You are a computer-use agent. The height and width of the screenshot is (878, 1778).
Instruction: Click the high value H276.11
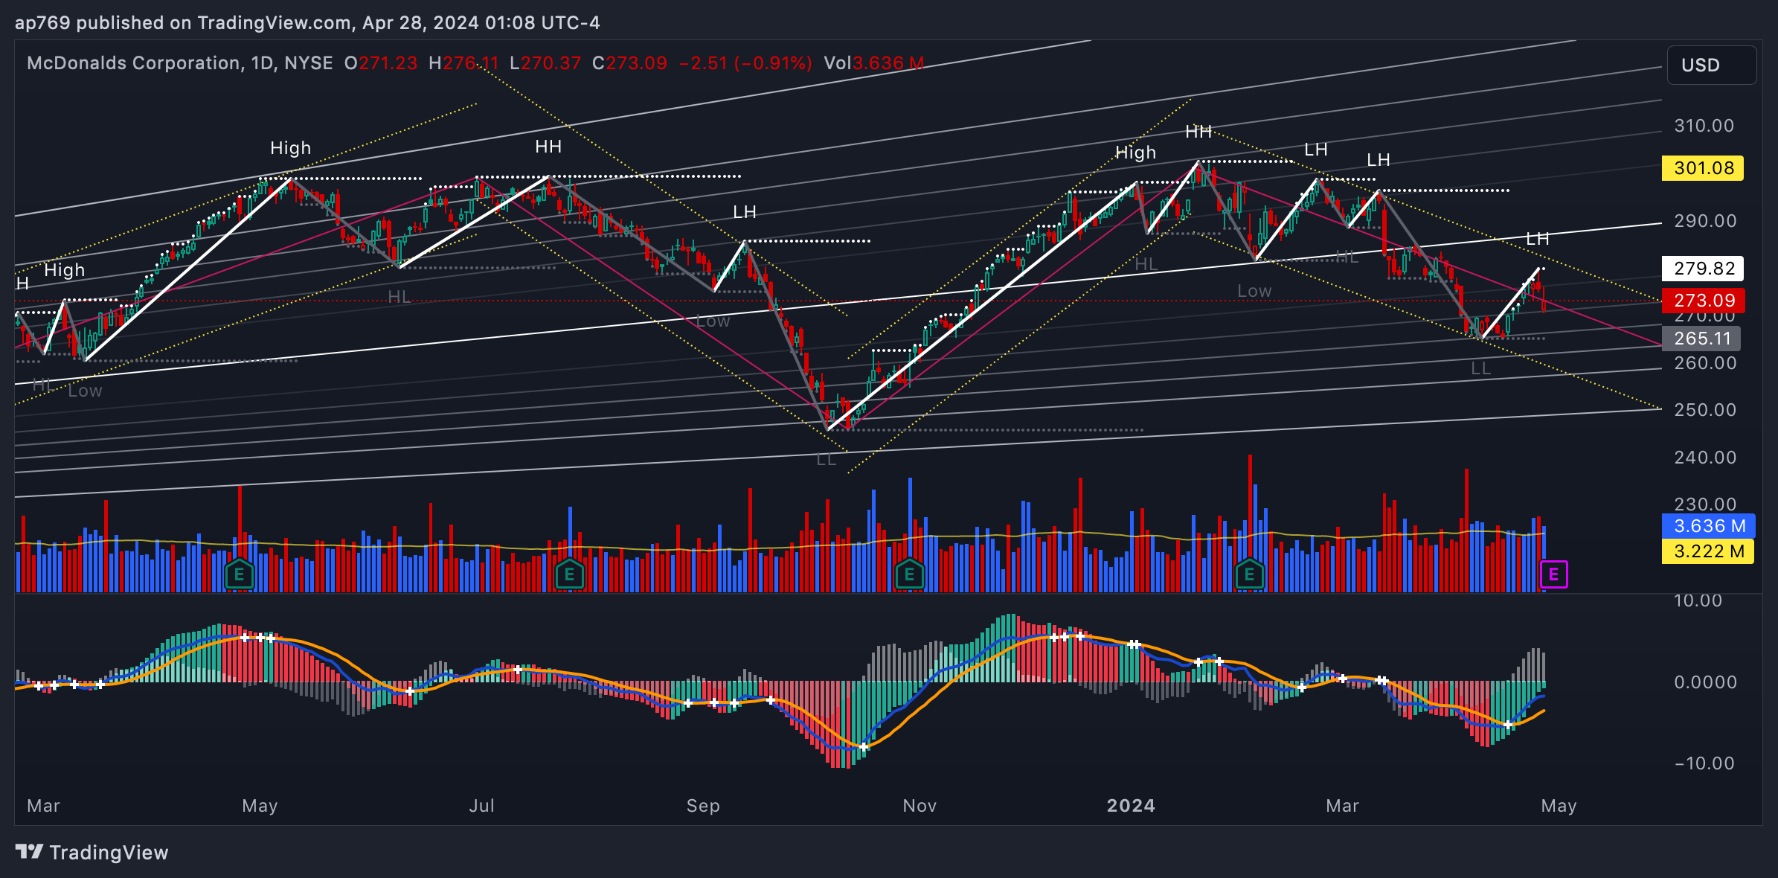tap(463, 63)
